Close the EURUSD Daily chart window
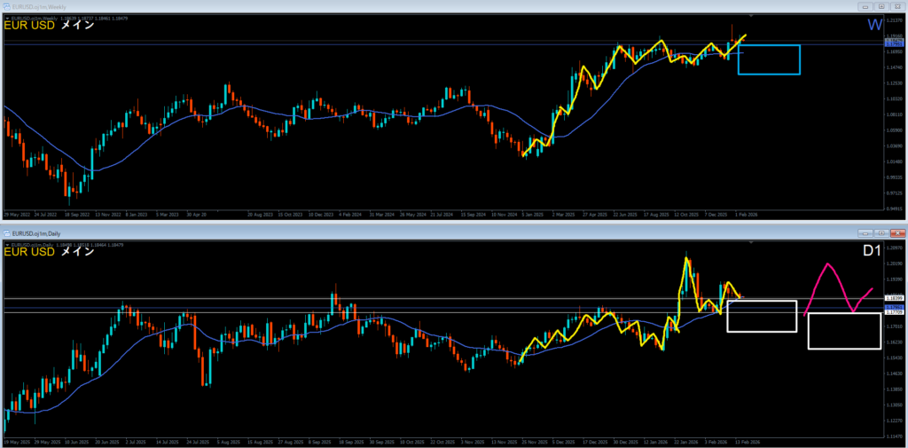Viewport: 908px width, 448px height. point(896,232)
